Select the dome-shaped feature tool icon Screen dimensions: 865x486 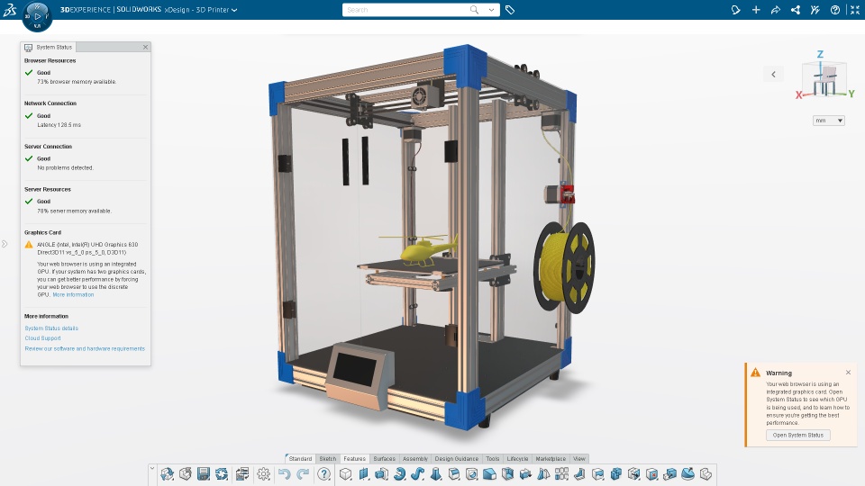point(687,474)
